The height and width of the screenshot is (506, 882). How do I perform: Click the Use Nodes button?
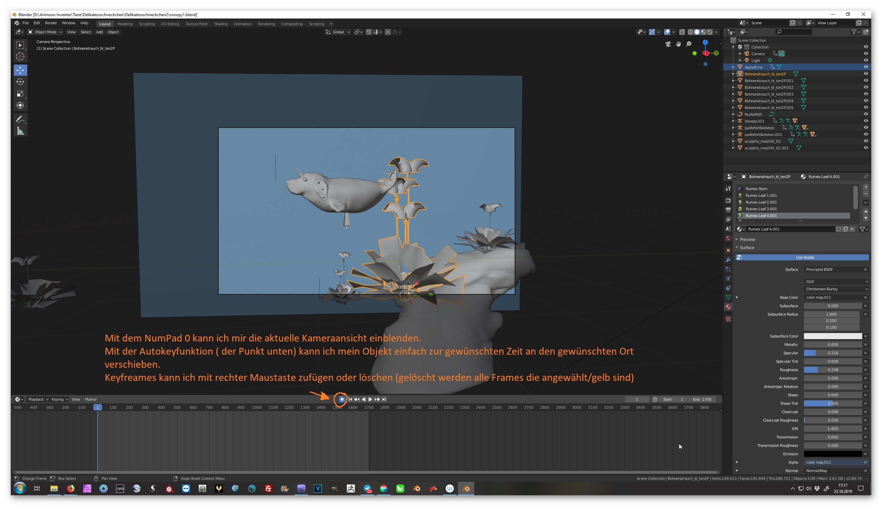pos(805,257)
